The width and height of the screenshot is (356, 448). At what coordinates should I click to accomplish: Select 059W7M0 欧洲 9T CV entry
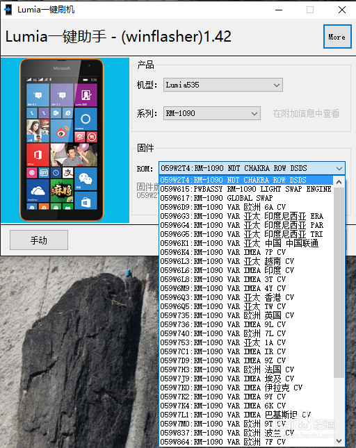click(246, 424)
